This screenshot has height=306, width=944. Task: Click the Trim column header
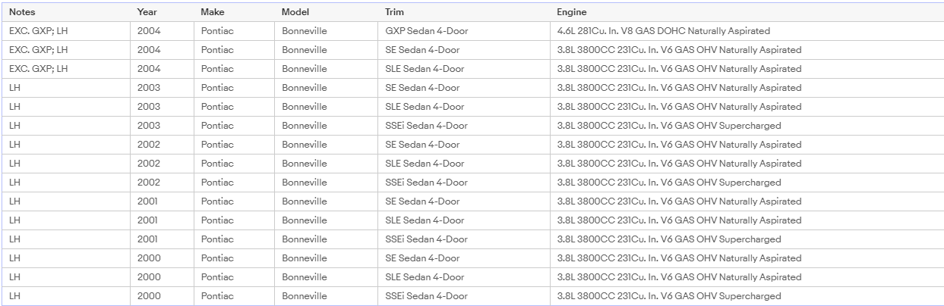pos(395,12)
